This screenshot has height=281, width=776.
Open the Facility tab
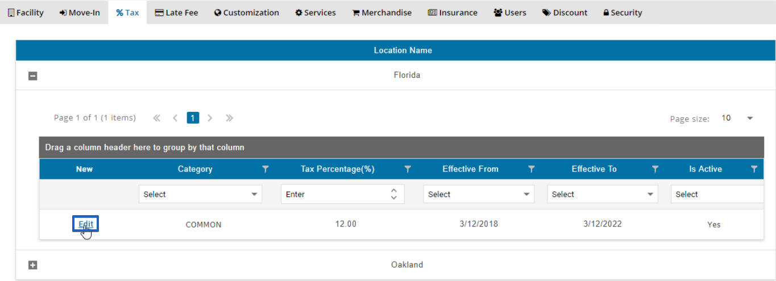26,12
